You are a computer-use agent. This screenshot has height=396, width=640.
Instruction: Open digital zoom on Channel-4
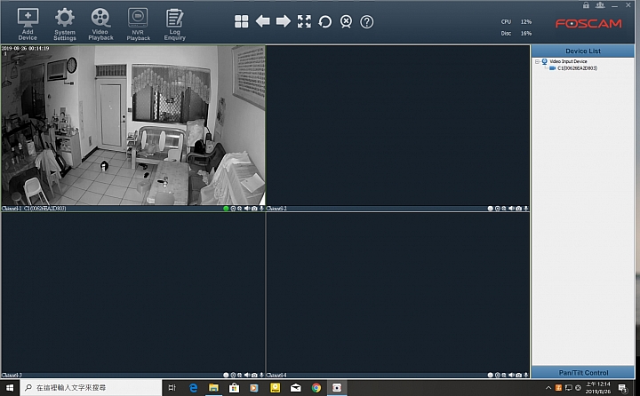(504, 375)
